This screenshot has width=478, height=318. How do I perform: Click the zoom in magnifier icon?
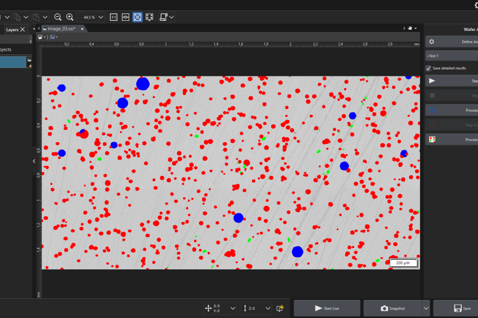[x=70, y=17]
